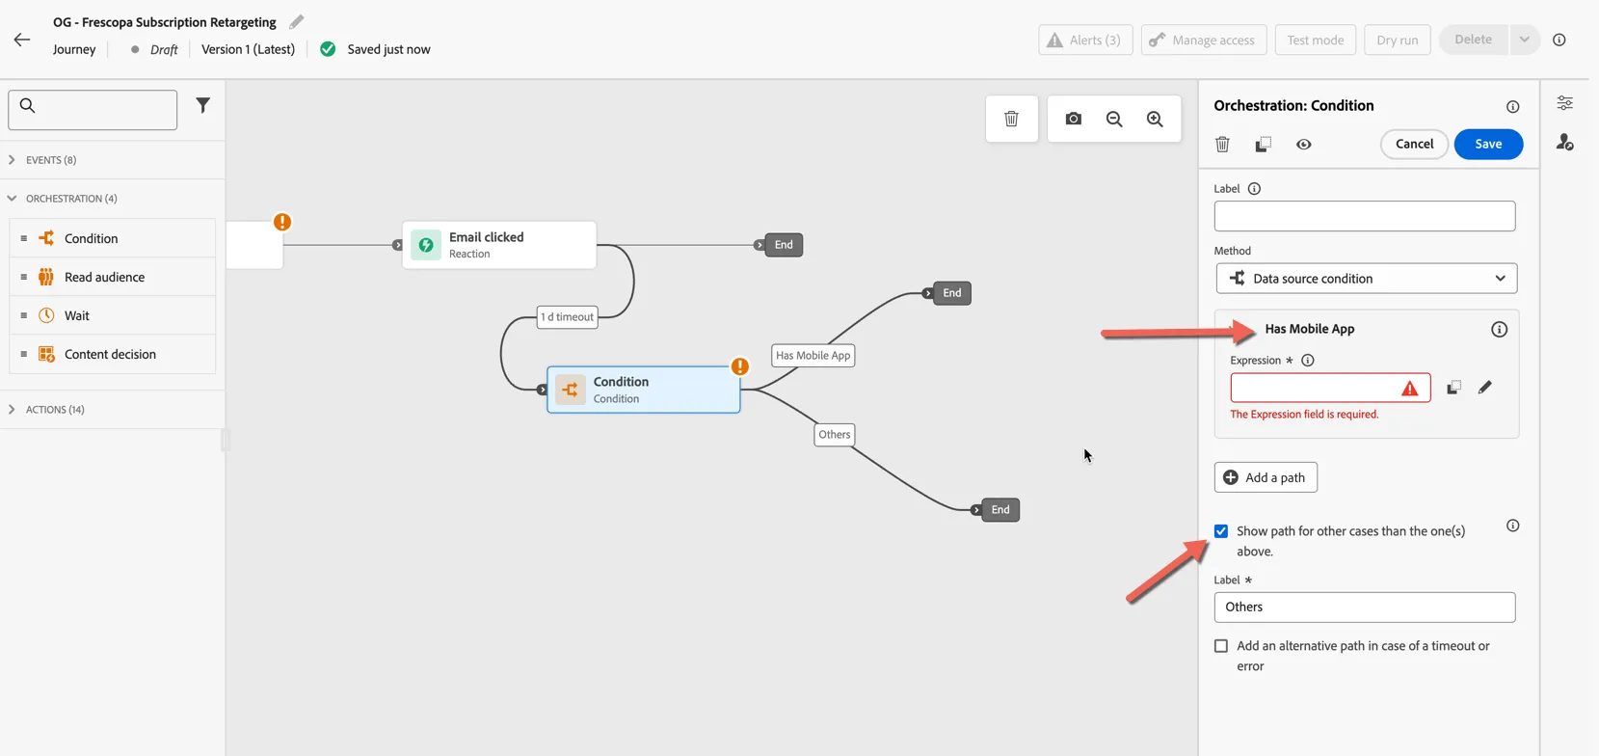Screen dimensions: 1599x756
Task: Open the Alerts (3) button
Action: click(1085, 40)
